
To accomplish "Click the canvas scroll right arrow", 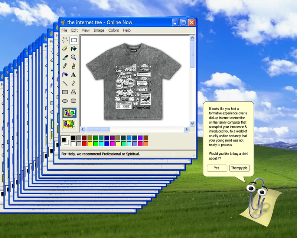I will click(x=186, y=129).
